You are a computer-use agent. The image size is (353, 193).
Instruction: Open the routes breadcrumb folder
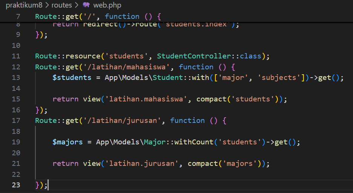[x=61, y=5]
